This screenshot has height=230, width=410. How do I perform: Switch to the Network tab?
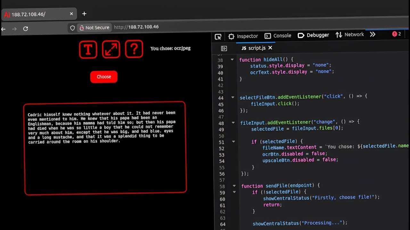click(x=350, y=34)
